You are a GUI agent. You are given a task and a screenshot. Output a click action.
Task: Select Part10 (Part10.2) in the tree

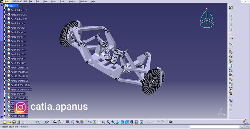point(19,81)
